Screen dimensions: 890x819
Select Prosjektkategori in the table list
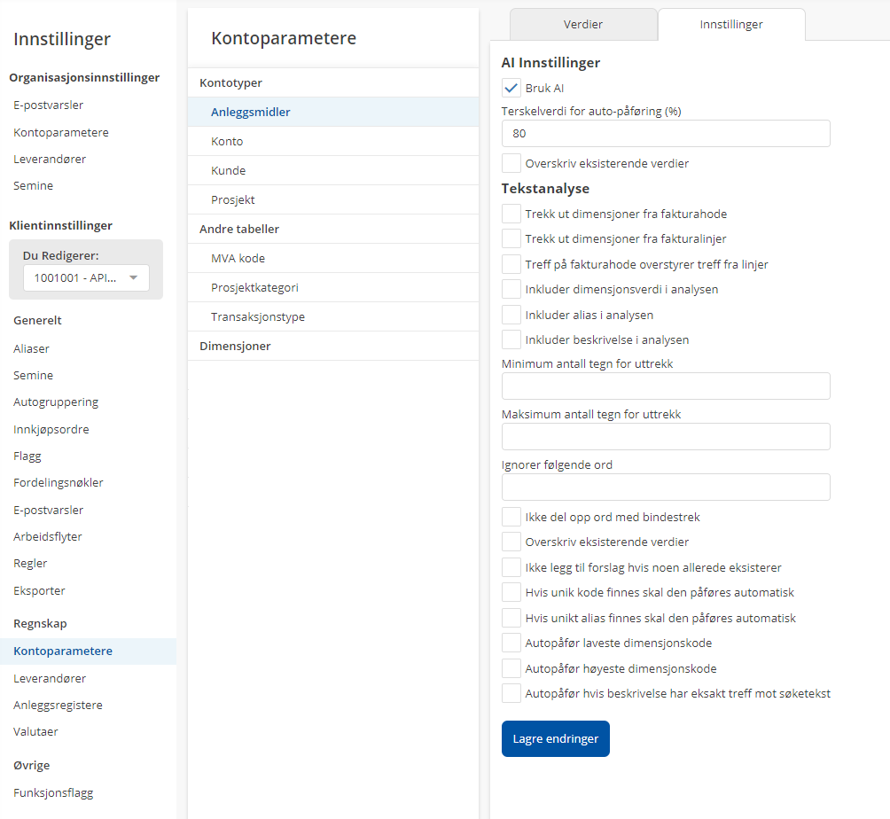pos(254,287)
